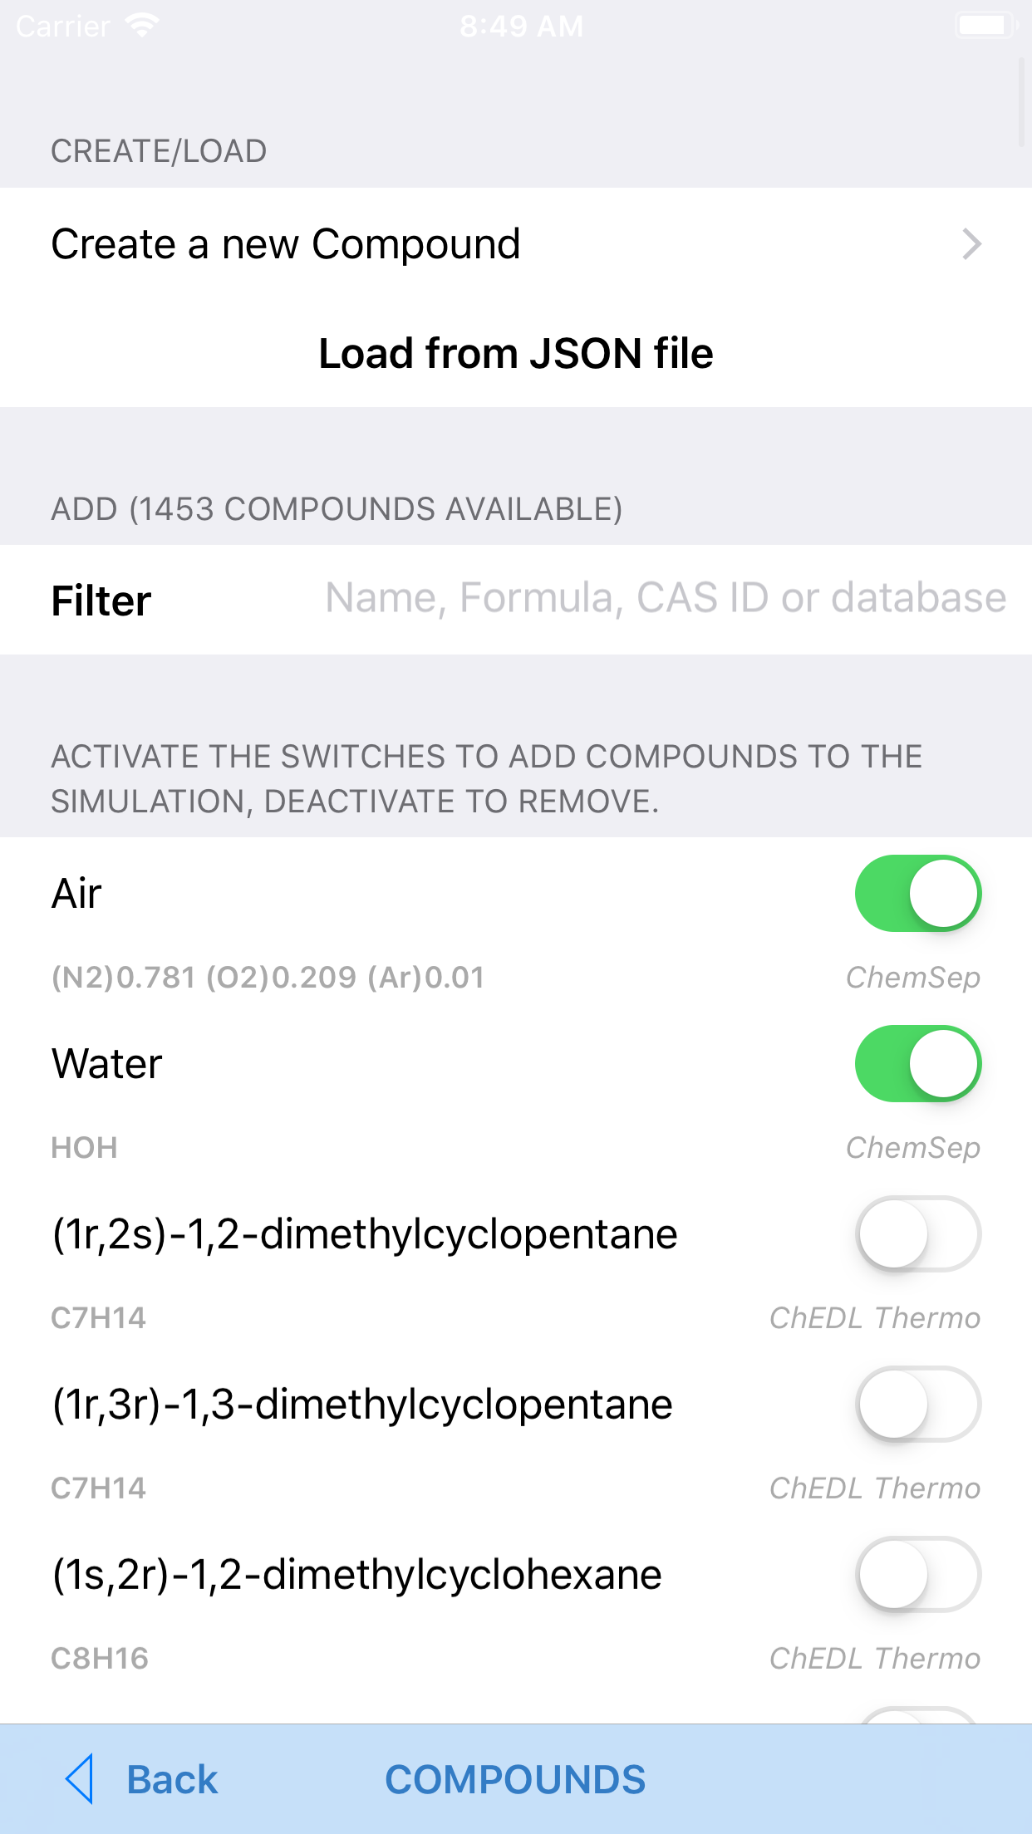Select the COMPOUNDS title in the bottom bar
The height and width of the screenshot is (1834, 1032).
516,1778
